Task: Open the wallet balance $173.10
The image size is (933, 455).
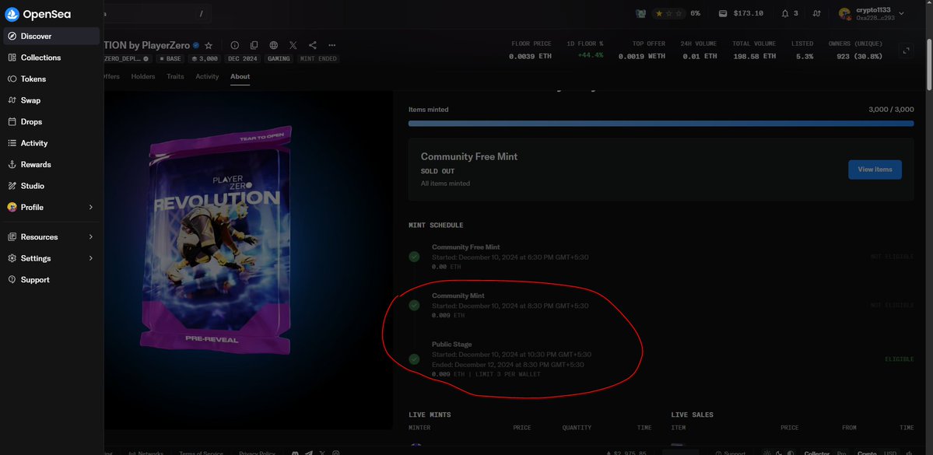Action: (741, 14)
